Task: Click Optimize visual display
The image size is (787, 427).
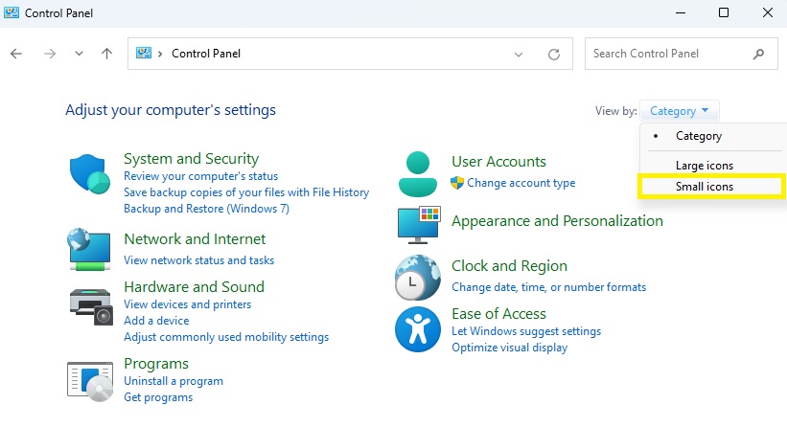Action: 509,348
